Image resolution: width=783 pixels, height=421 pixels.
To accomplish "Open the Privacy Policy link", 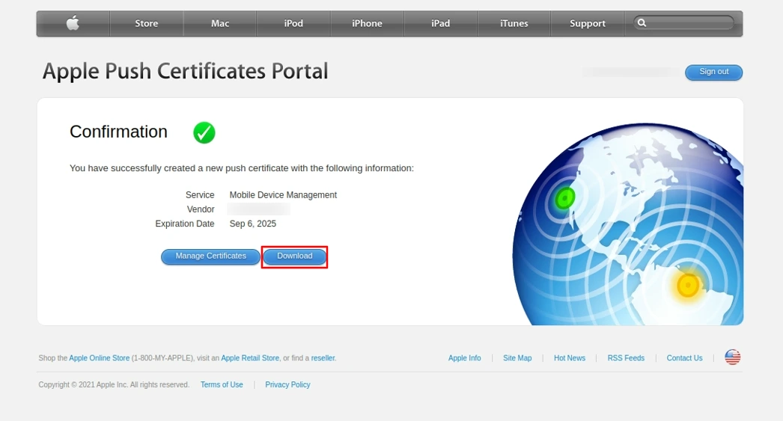I will (287, 384).
